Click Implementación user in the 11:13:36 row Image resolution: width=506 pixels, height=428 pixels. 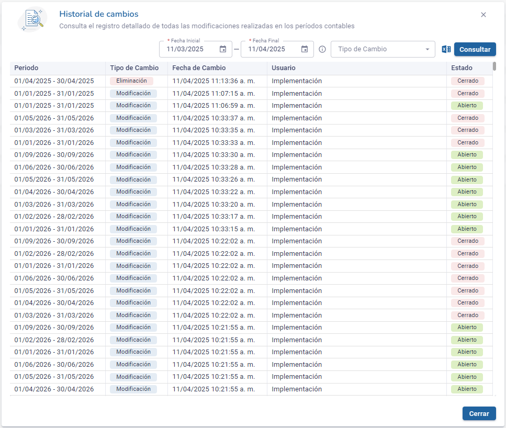click(297, 81)
